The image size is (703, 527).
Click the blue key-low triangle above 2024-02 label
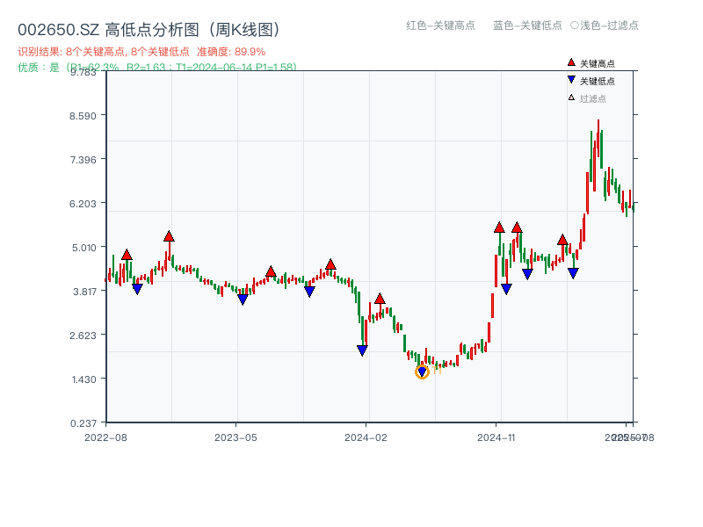[362, 350]
